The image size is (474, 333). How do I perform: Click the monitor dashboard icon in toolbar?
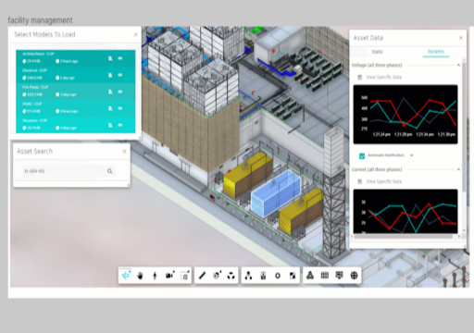click(x=339, y=275)
